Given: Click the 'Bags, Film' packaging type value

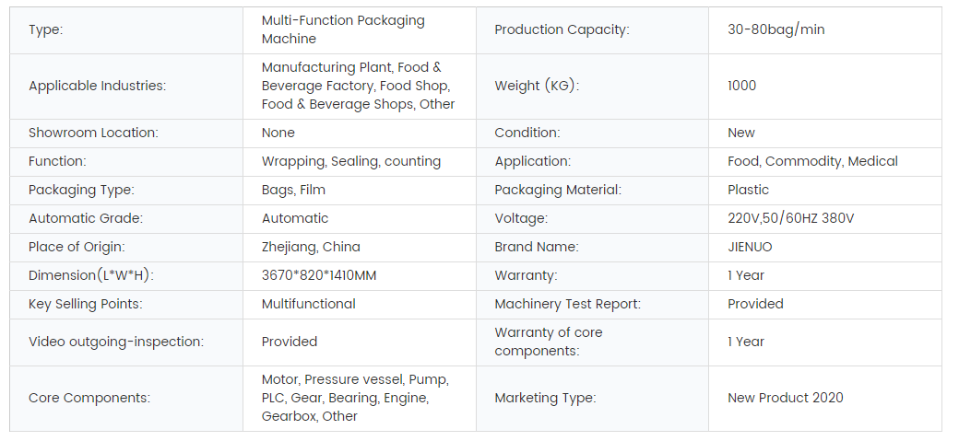Looking at the screenshot, I should pos(293,191).
